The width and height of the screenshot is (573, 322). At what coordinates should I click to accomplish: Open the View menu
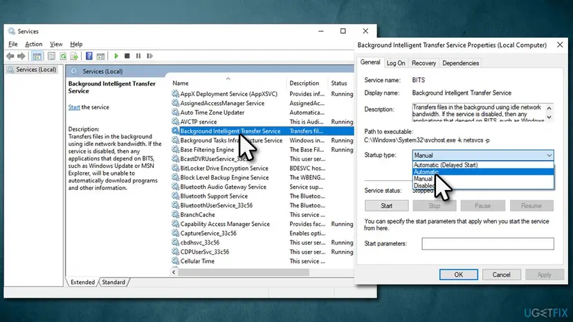[56, 44]
